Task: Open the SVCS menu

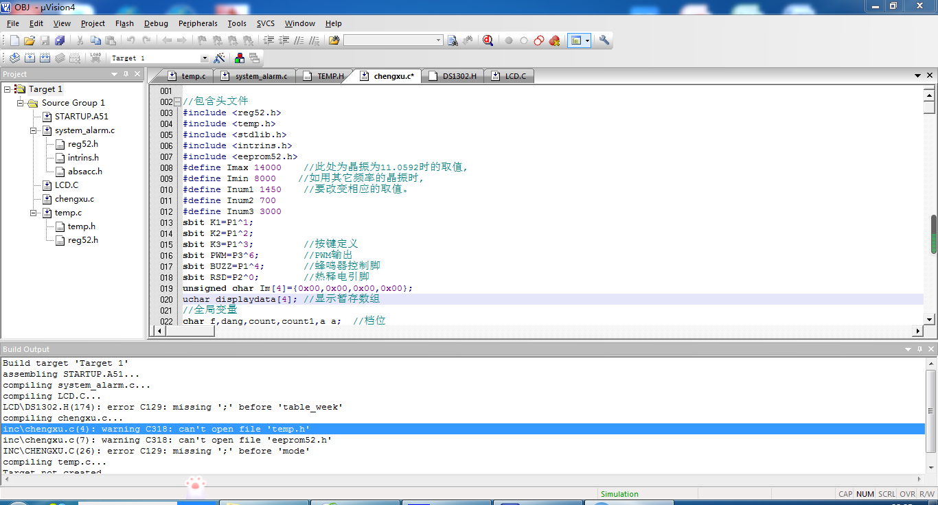Action: (266, 23)
